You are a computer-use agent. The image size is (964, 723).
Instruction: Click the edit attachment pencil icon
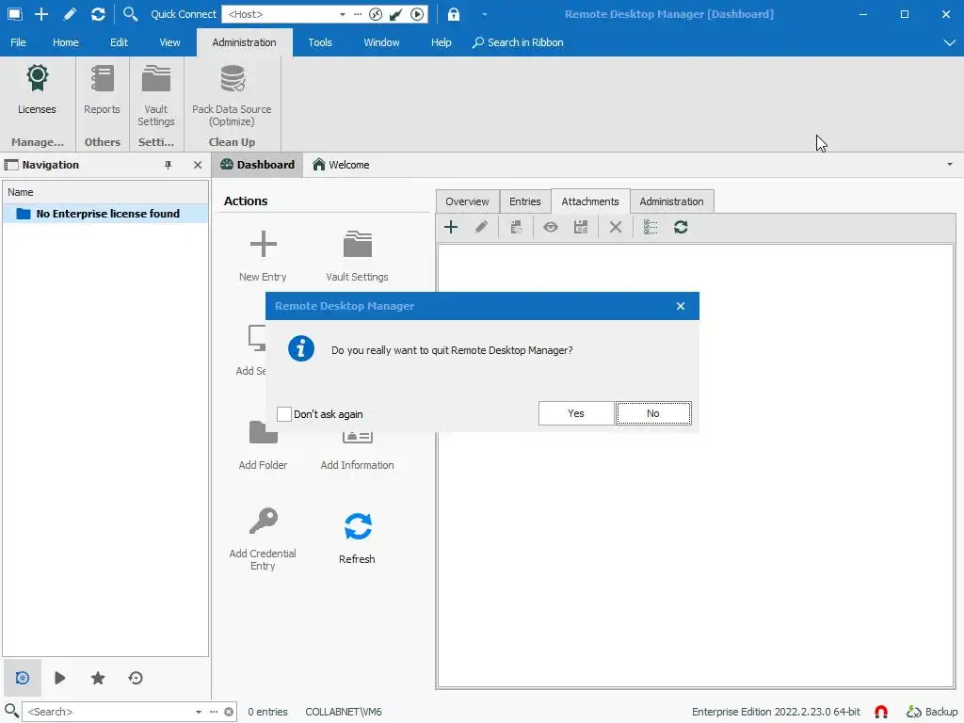pos(481,227)
